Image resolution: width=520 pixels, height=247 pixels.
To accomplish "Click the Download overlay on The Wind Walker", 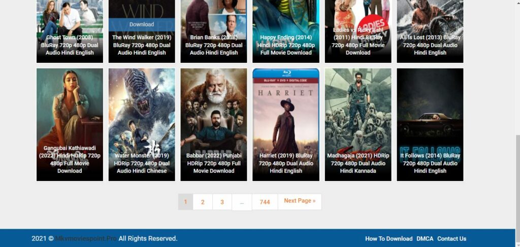I will click(142, 24).
